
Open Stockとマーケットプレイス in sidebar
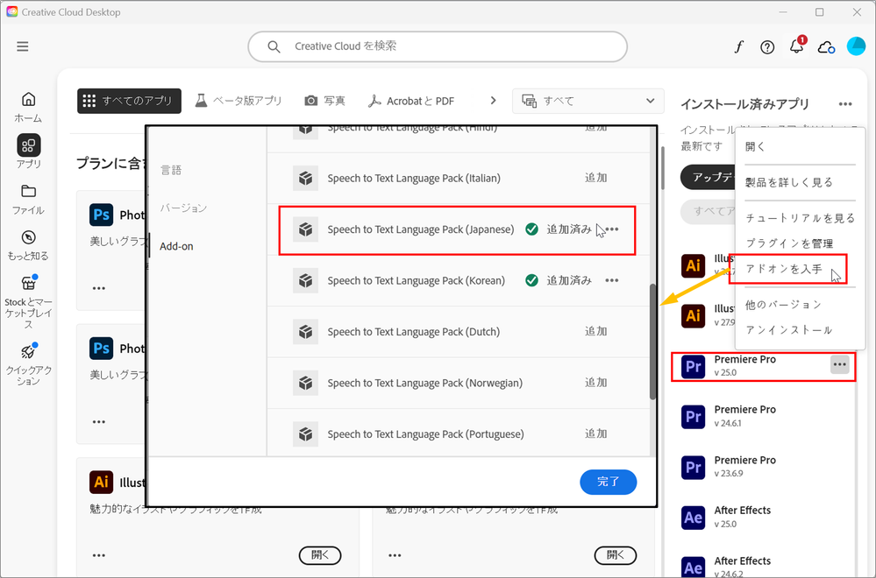[x=28, y=302]
